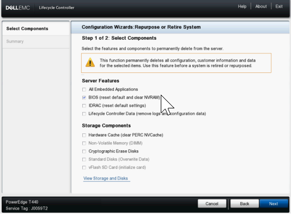The height and width of the screenshot is (214, 291).
Task: Toggle vFlash SD Card checkbox
Action: point(84,168)
